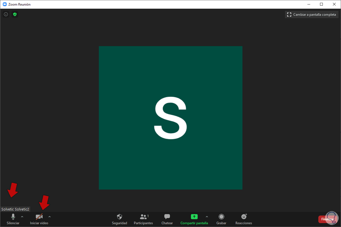Start recording with Grabar
341x227 pixels.
[221, 219]
